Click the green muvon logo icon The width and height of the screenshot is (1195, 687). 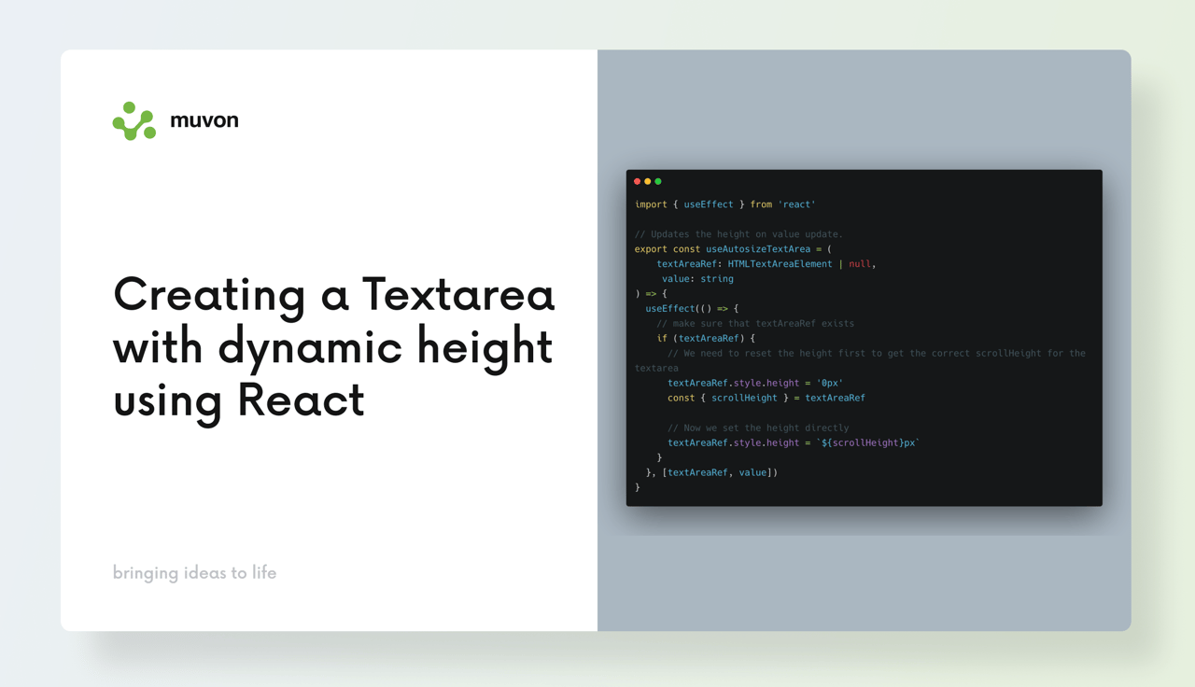coord(132,119)
